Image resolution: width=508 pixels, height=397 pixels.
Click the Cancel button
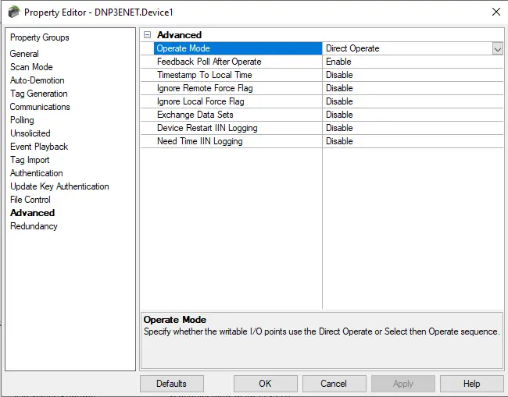(334, 384)
